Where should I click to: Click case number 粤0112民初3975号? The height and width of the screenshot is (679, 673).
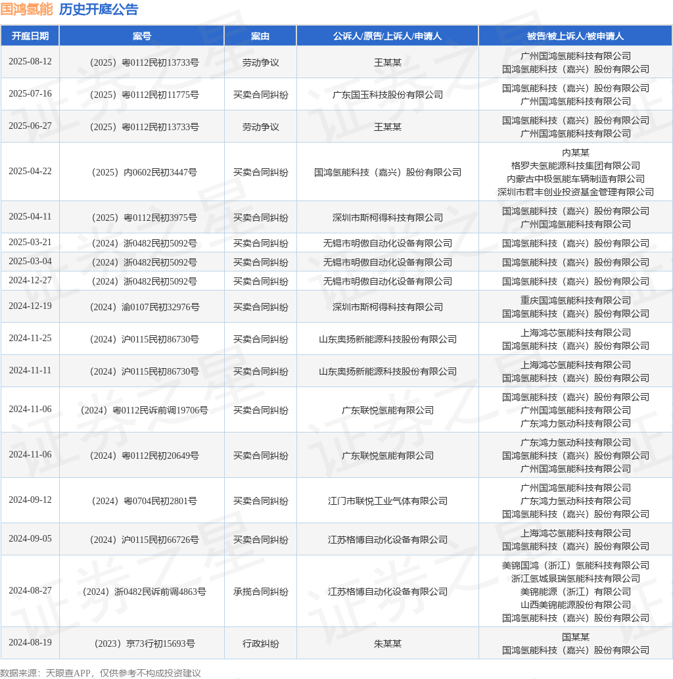pos(144,218)
